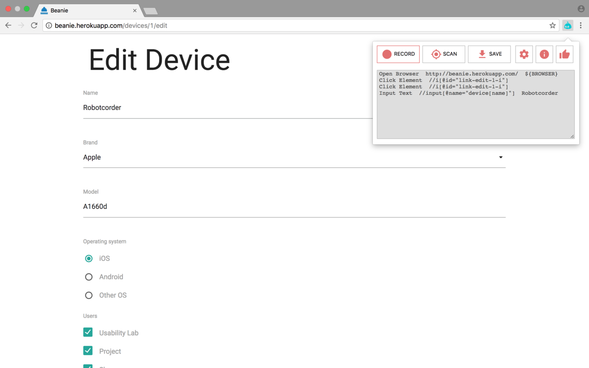Click the Users section label
This screenshot has height=368, width=589.
click(90, 316)
